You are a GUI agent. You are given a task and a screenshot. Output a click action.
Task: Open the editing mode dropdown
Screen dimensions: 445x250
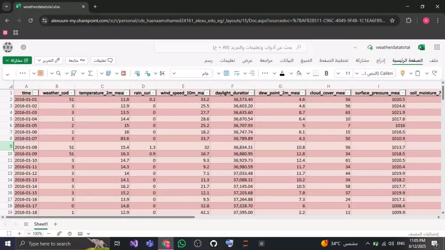click(x=49, y=60)
